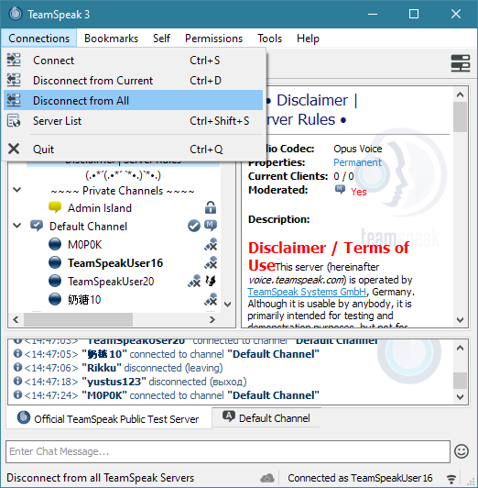This screenshot has width=478, height=488.
Task: Open Server List from the menu
Action: point(134,121)
